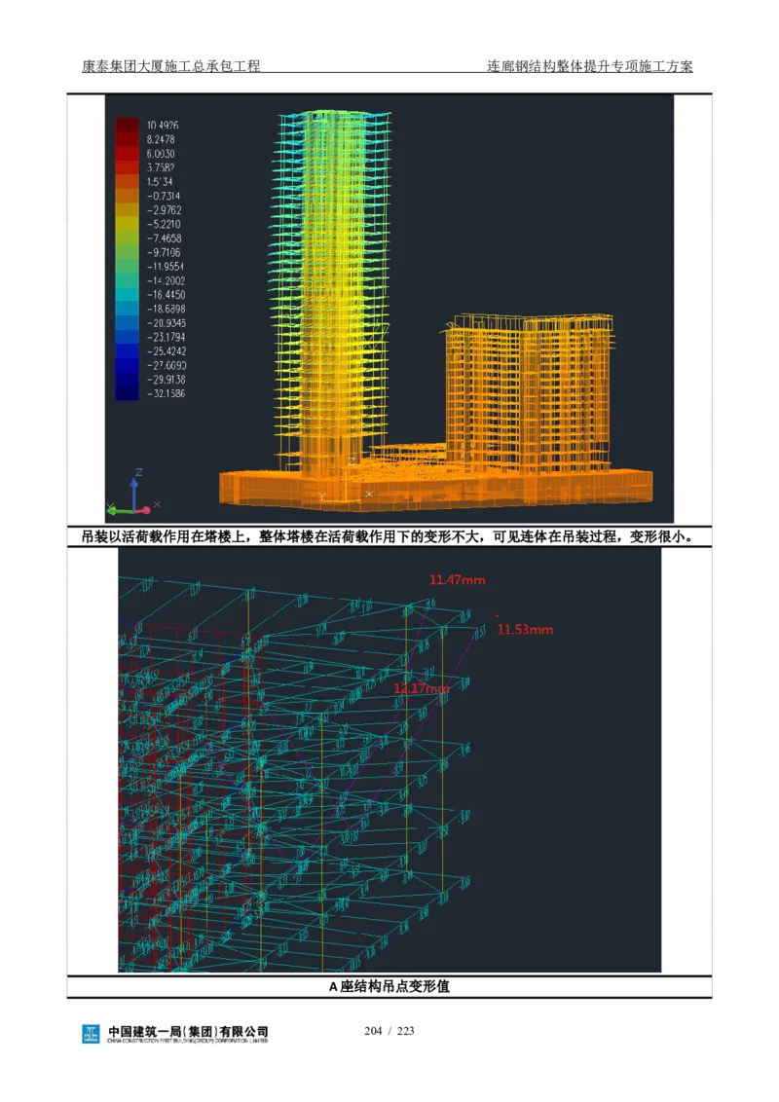
Task: Click the blue China Construction logo icon
Action: [92, 1035]
